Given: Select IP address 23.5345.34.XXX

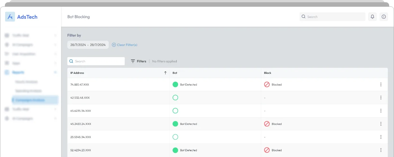Looking at the screenshot, I should coord(81,137).
